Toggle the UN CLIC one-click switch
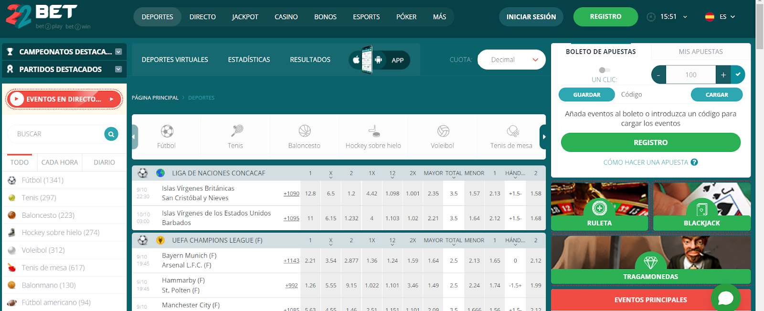Viewport: 764px width, 311px height. pyautogui.click(x=605, y=70)
